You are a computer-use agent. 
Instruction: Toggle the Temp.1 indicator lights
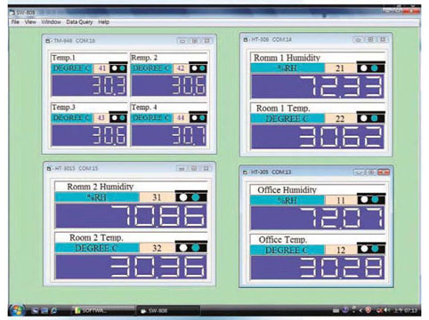pos(118,68)
